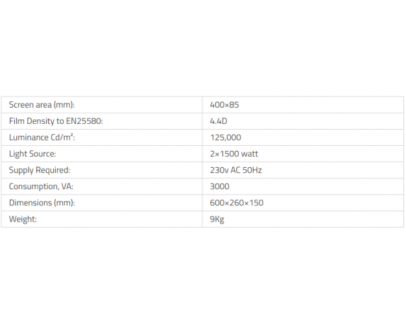
Task: Click the 'Consumption, VA:' label cell
Action: (42, 186)
